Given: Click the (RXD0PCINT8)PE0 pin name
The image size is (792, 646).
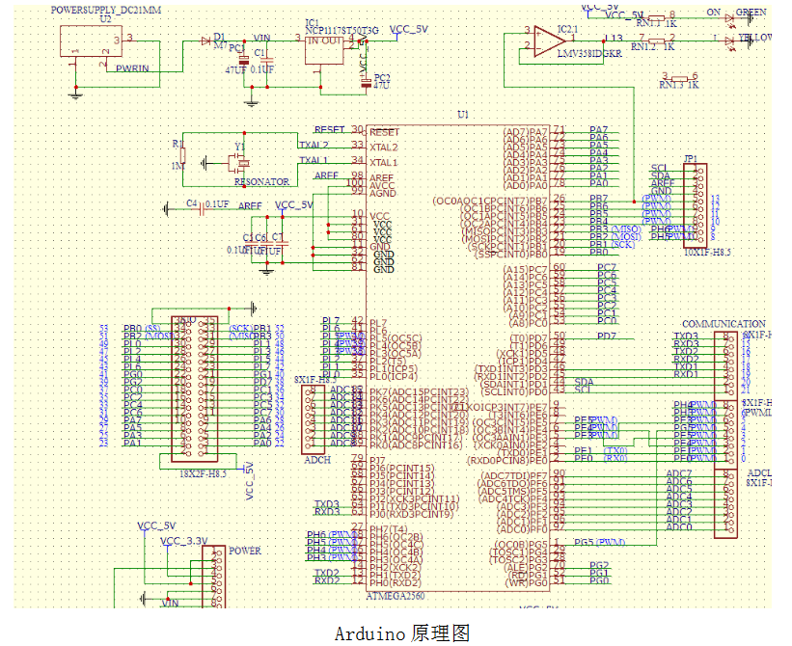Looking at the screenshot, I should [506, 460].
